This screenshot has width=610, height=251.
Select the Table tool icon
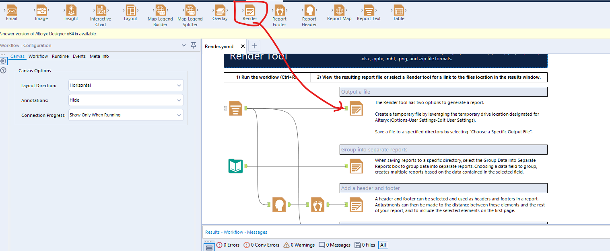[398, 12]
